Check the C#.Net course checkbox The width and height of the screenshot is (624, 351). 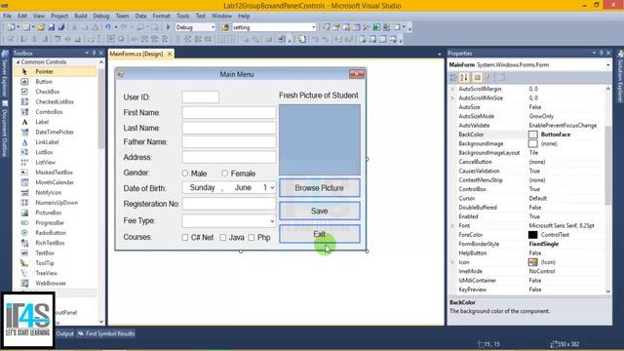[x=185, y=237]
